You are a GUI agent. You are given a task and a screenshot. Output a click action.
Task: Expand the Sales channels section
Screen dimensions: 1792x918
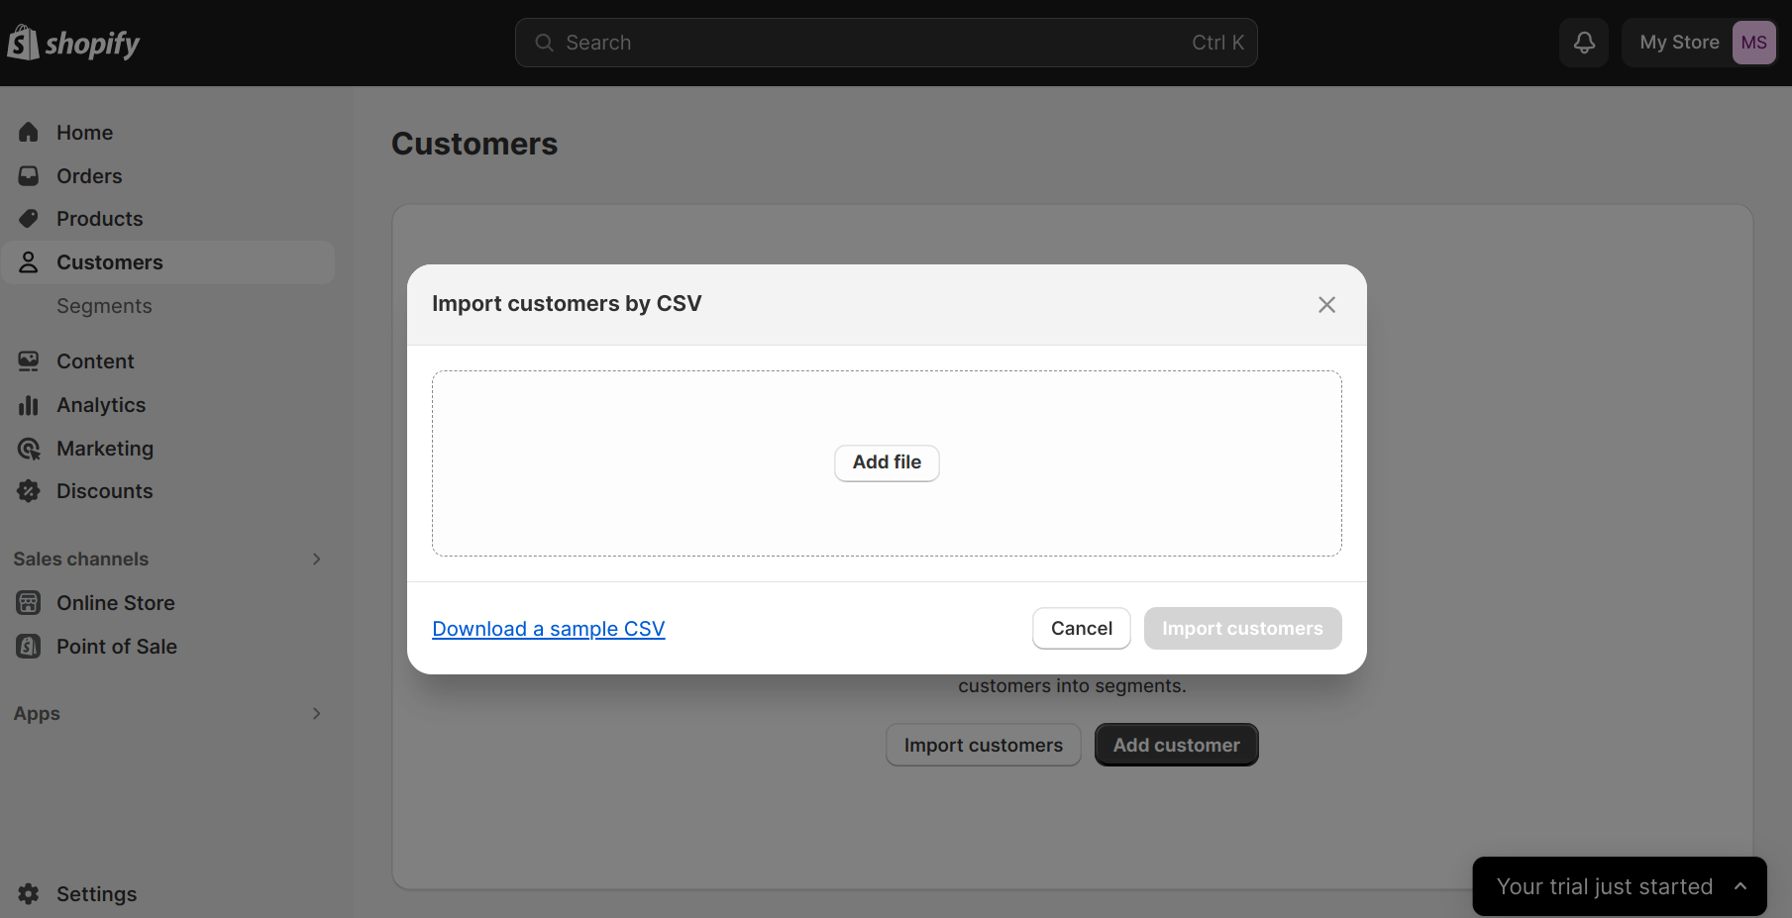pyautogui.click(x=316, y=559)
